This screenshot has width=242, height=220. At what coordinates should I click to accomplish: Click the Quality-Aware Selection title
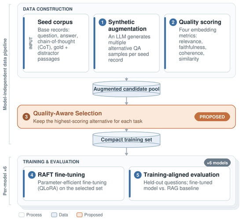[x=68, y=114]
